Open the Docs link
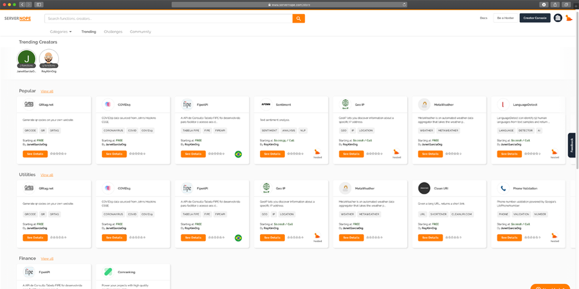The image size is (579, 289). 483,18
